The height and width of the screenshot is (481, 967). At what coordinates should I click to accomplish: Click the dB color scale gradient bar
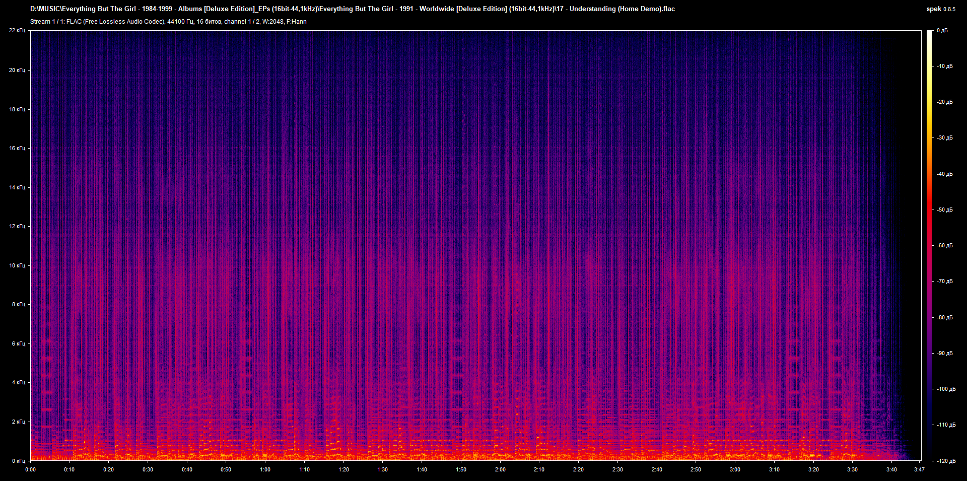click(929, 245)
